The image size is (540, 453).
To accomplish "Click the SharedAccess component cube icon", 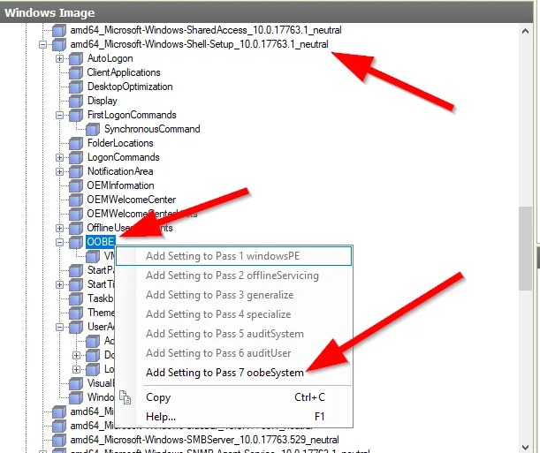I will click(59, 30).
